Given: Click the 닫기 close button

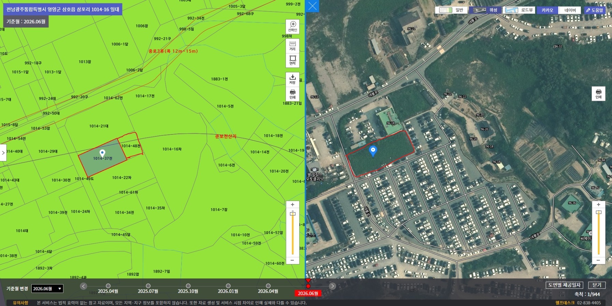Looking at the screenshot, I should tap(597, 285).
